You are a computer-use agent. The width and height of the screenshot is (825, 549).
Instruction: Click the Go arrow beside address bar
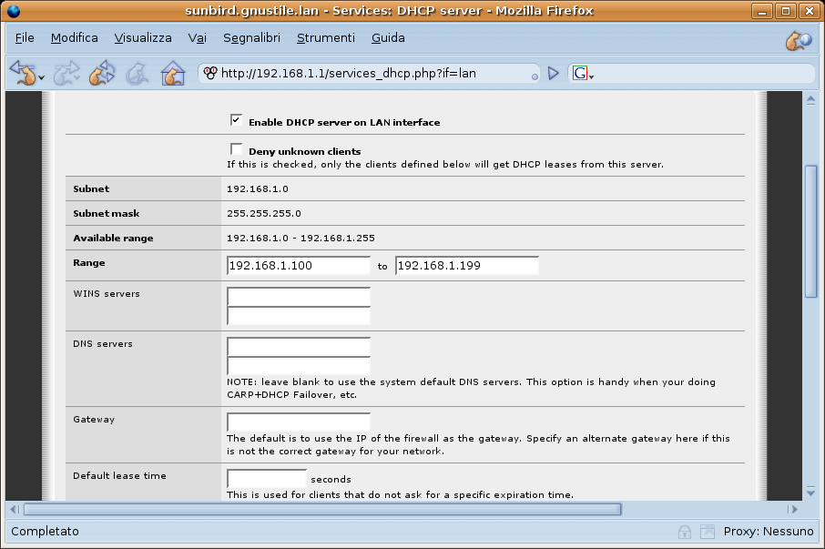[553, 74]
